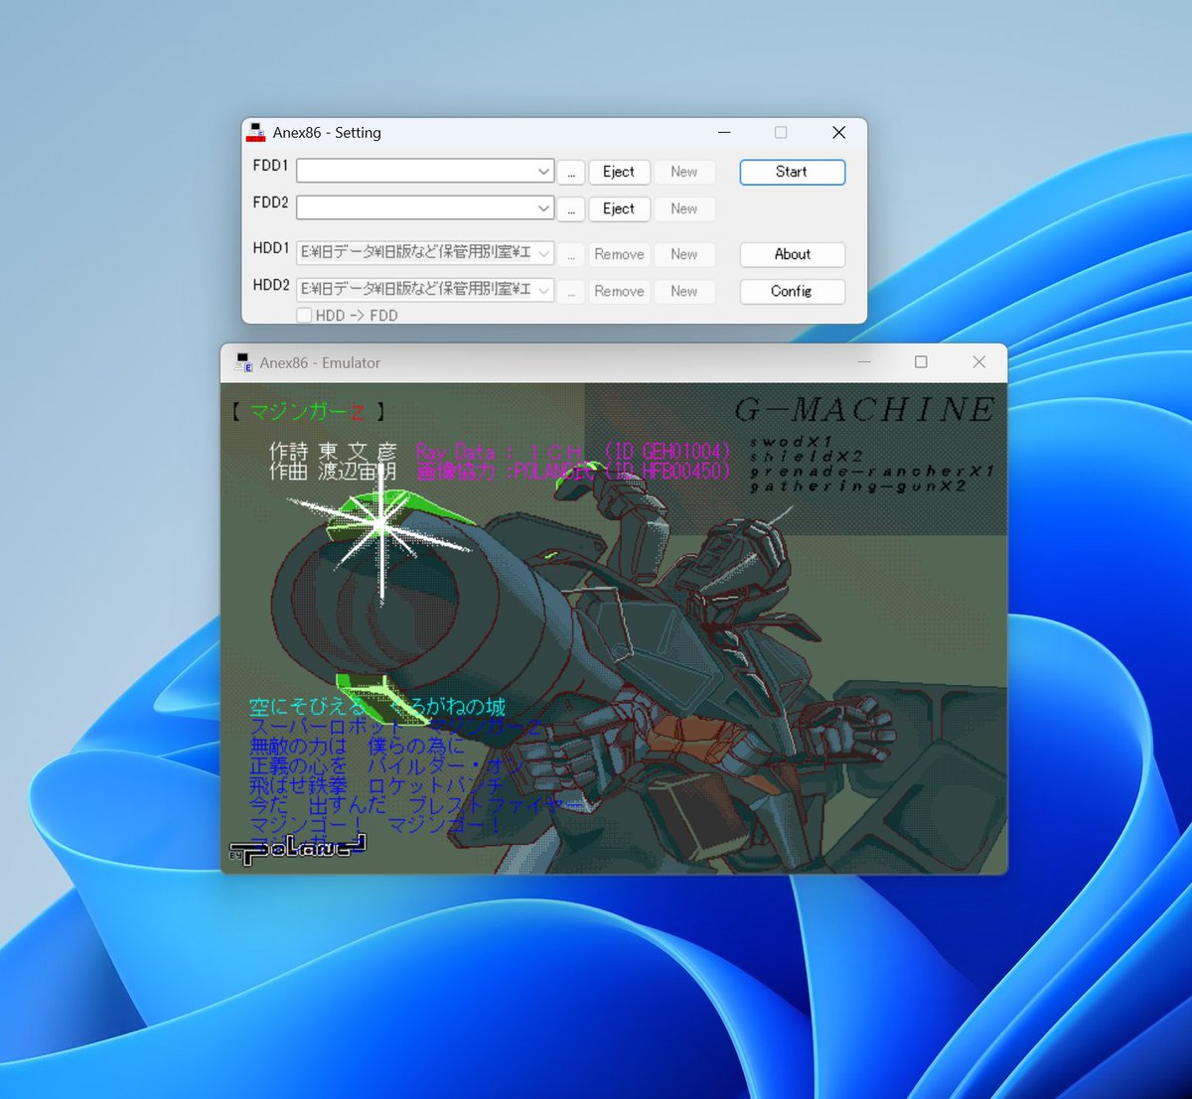Screen dimensions: 1192x1099
Task: Eject the FDD1 disk
Action: tap(619, 172)
